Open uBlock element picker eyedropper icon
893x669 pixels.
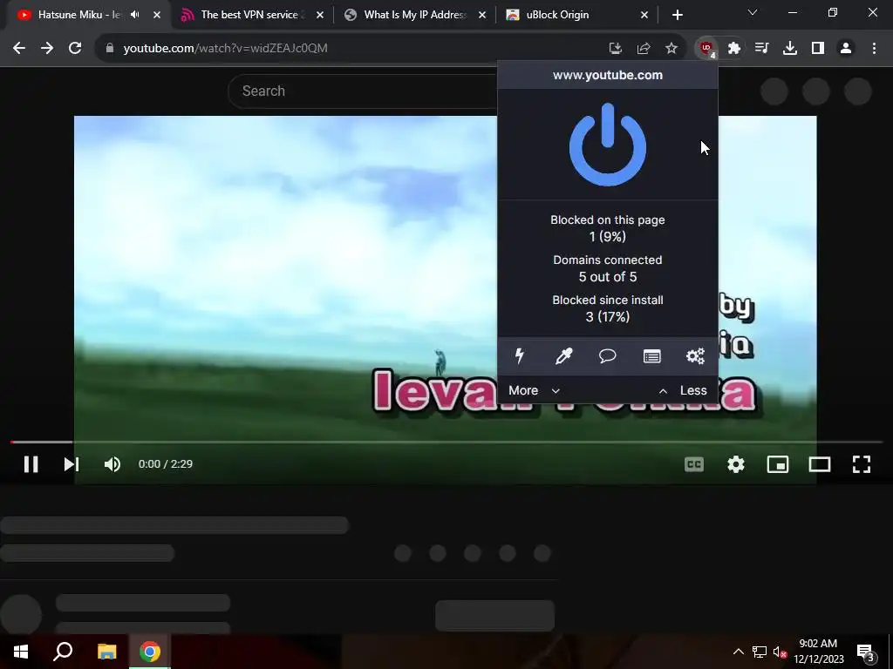point(564,356)
